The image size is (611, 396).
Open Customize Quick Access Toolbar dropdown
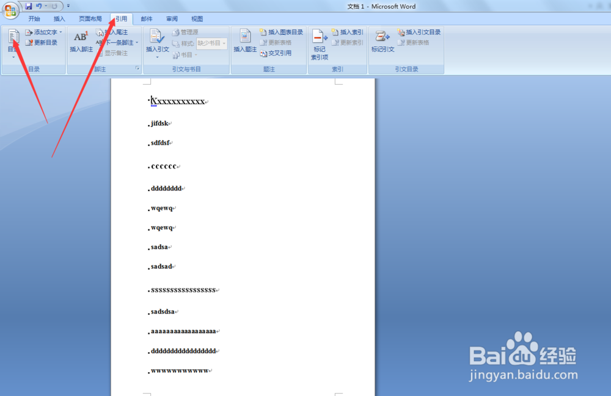coord(68,6)
